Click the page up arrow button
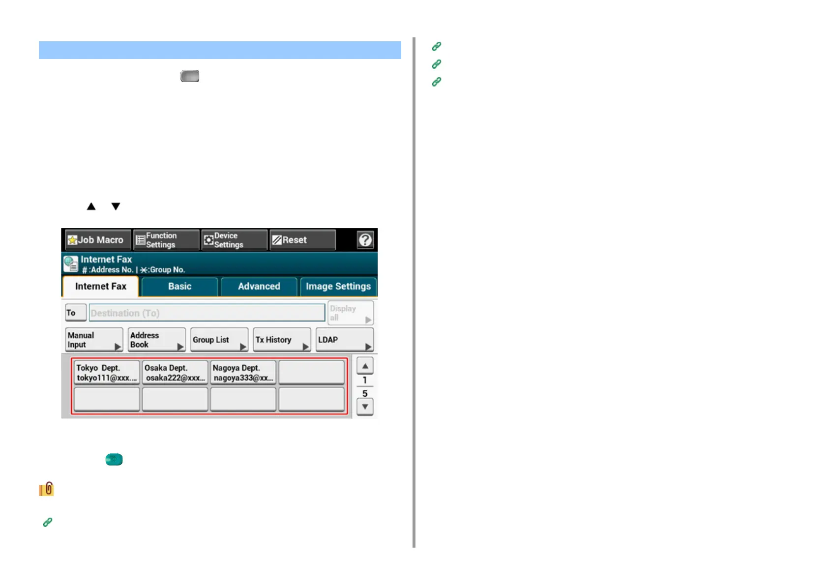Screen dimensions: 828x585 [365, 366]
